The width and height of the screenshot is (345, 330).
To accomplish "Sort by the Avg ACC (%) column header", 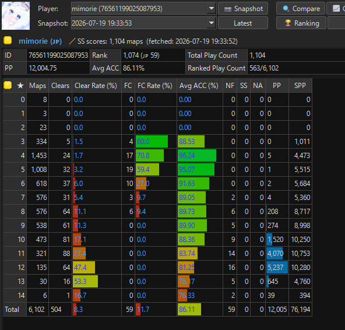I will 199,86.
